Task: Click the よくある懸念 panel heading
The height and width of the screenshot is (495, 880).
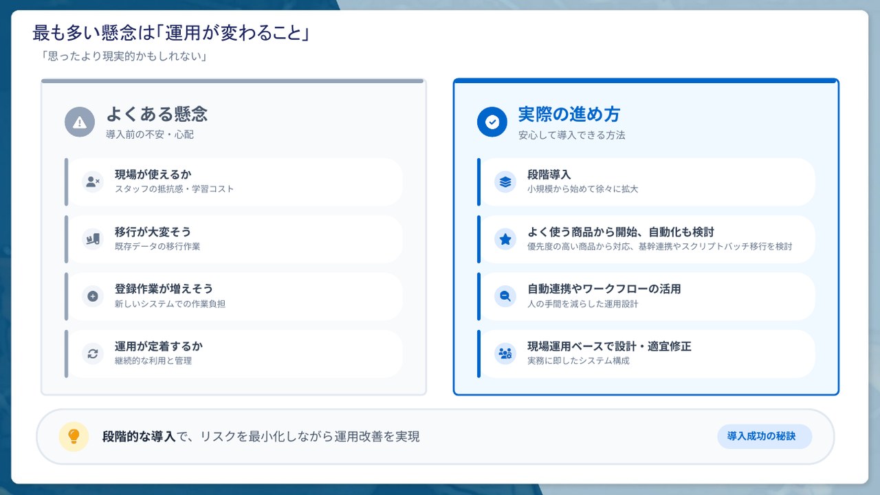Action: click(x=157, y=114)
